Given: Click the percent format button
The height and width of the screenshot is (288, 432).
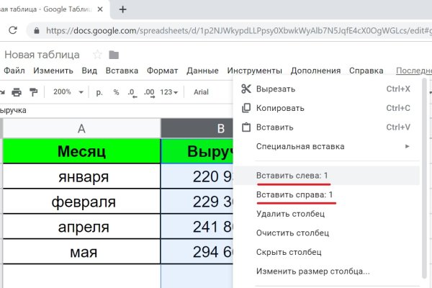Looking at the screenshot, I should (x=116, y=92).
